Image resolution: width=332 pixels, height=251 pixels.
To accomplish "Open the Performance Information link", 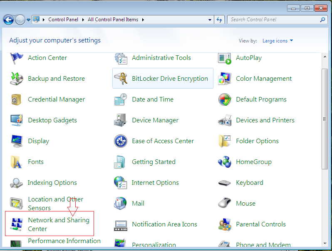I will [64, 241].
